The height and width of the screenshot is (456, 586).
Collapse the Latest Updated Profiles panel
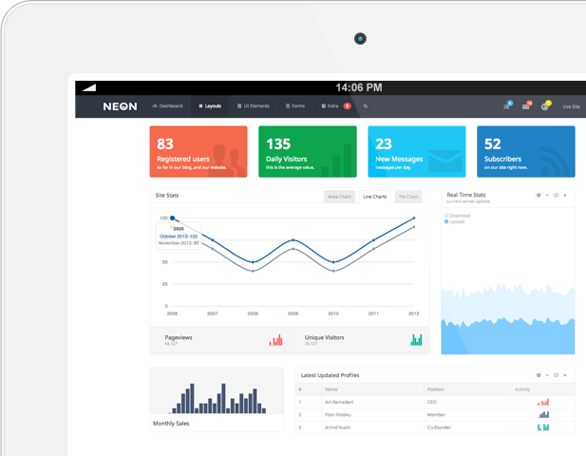click(547, 375)
